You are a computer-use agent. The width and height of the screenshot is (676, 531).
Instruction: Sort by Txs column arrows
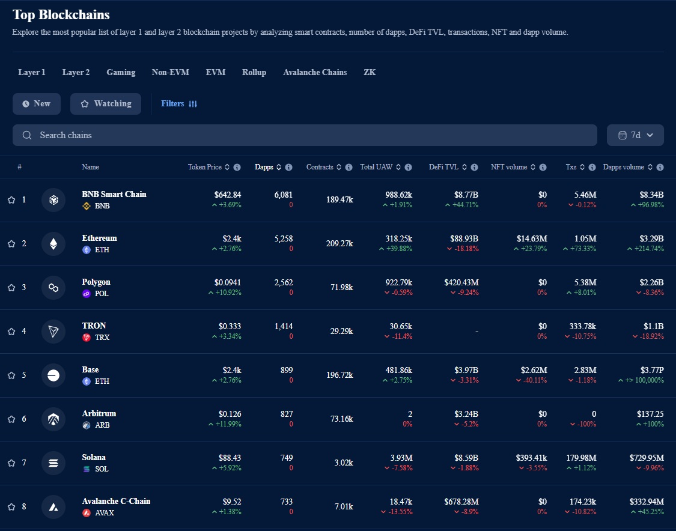(x=582, y=167)
